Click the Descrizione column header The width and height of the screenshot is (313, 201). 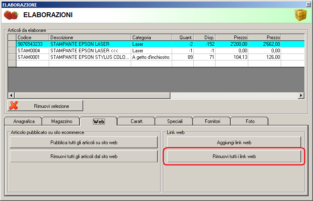tap(90, 38)
